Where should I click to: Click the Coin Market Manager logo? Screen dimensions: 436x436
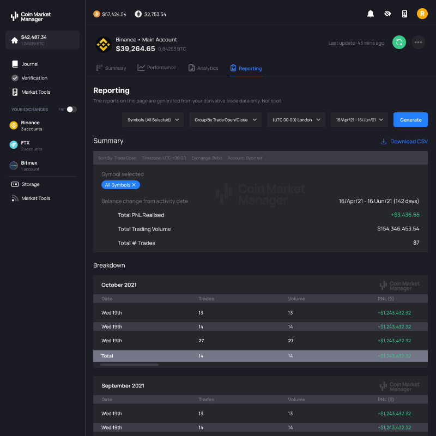click(31, 17)
